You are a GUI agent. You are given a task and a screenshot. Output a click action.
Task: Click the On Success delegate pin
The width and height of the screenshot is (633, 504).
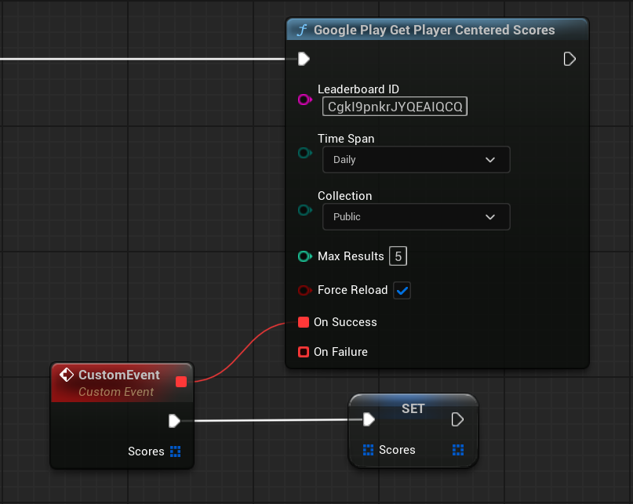[304, 322]
